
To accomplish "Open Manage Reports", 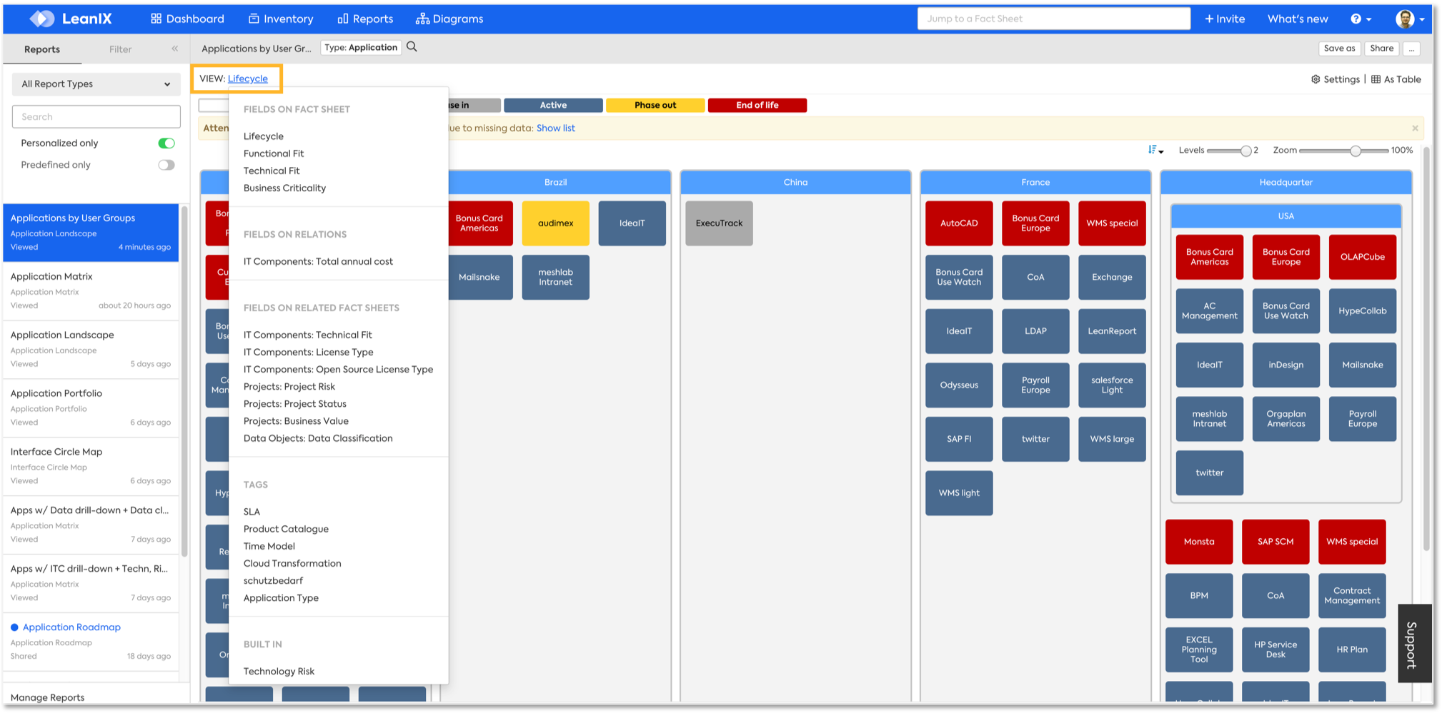I will 47,697.
